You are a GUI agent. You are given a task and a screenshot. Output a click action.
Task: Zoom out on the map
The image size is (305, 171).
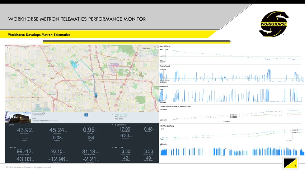point(8,50)
